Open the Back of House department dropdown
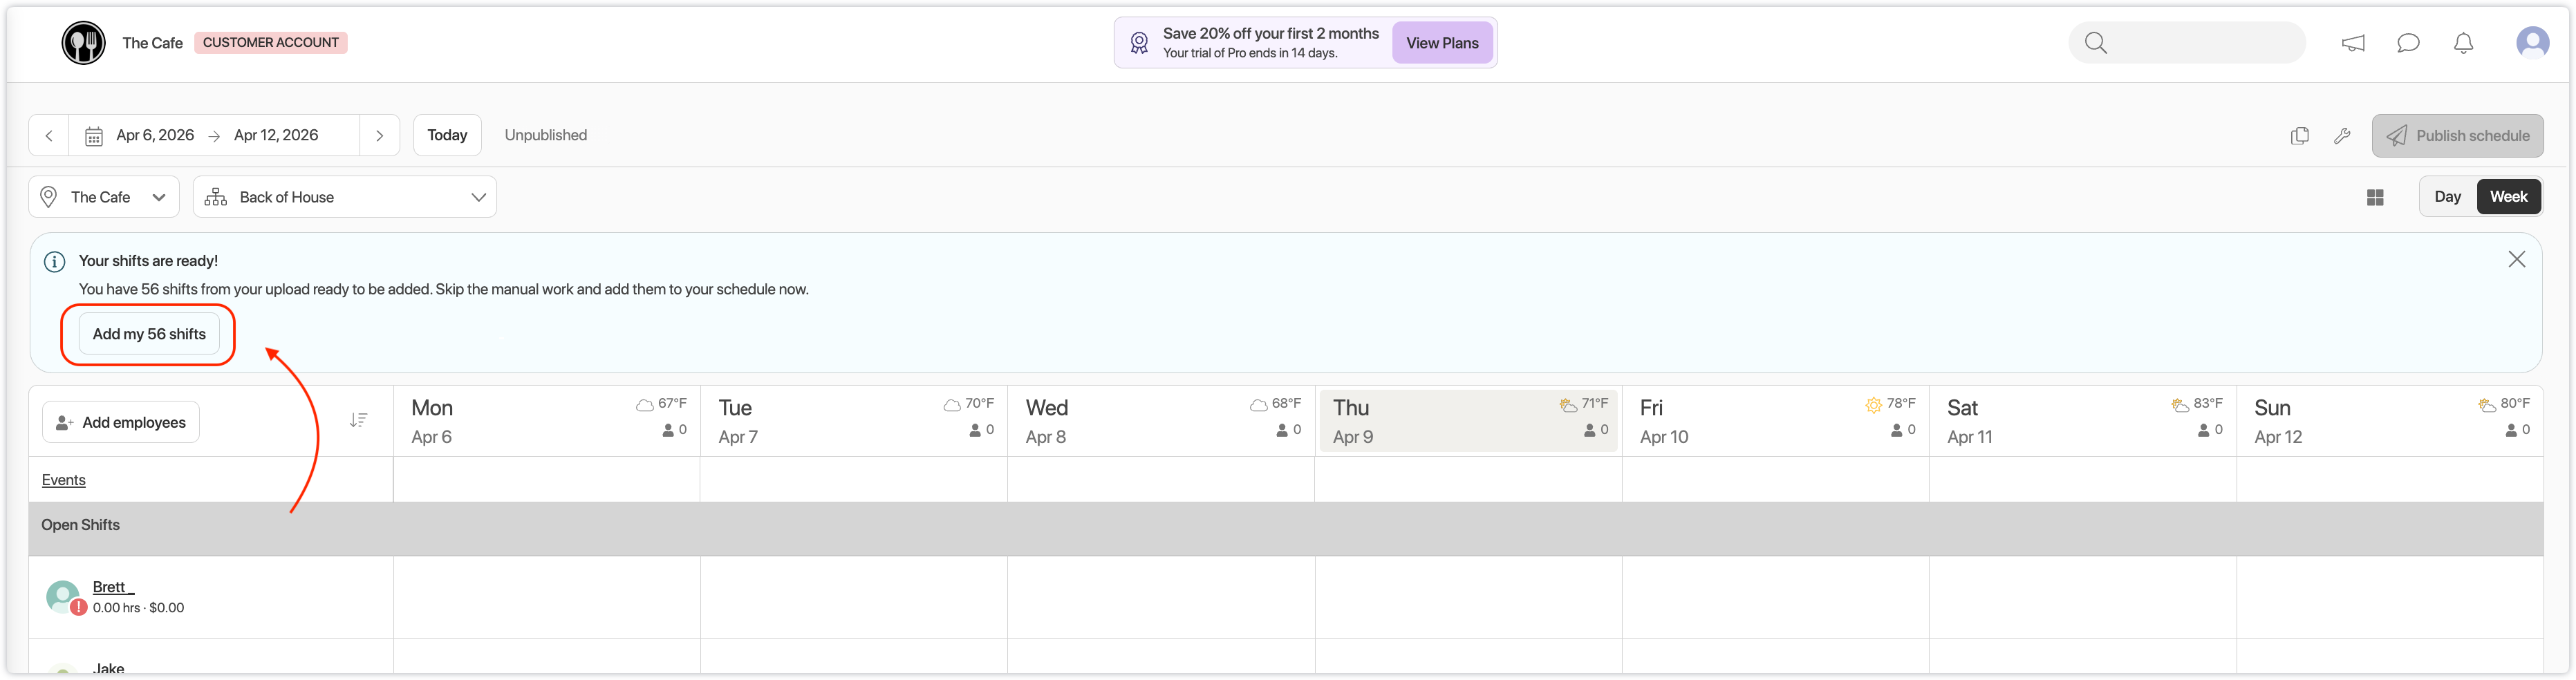The height and width of the screenshot is (680, 2576). pos(345,198)
